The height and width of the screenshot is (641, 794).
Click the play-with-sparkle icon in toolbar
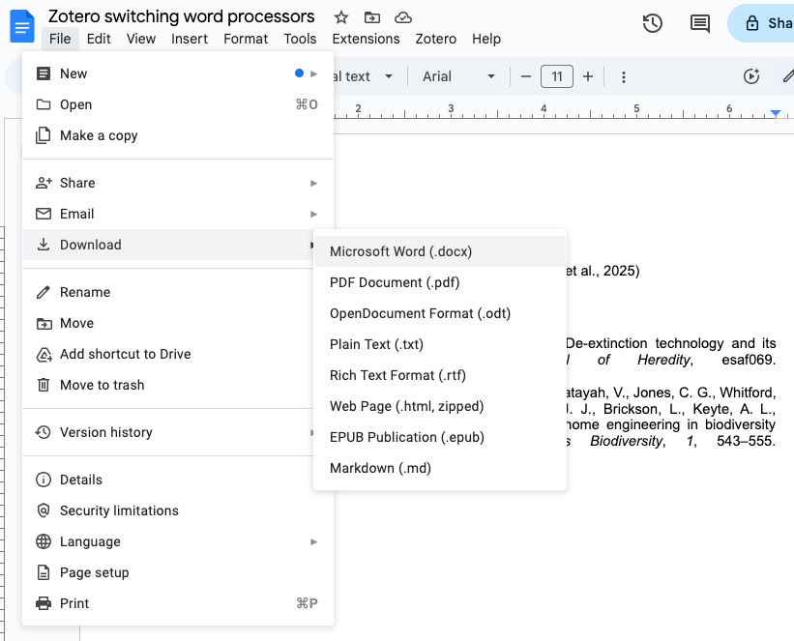coord(751,76)
